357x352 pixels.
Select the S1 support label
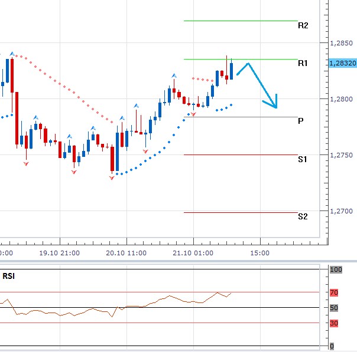click(303, 160)
